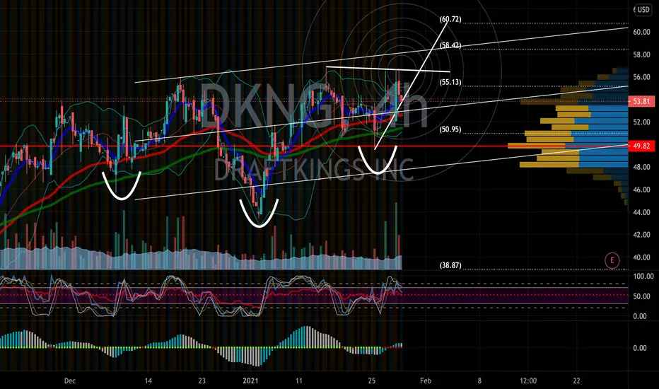
Task: Click the 11 date on time axis
Action: click(299, 381)
